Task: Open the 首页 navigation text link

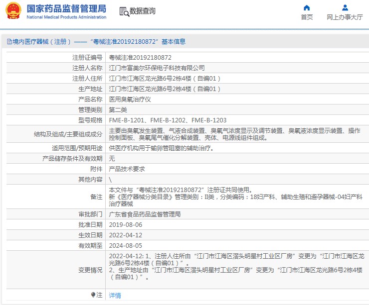Action: [x=307, y=17]
